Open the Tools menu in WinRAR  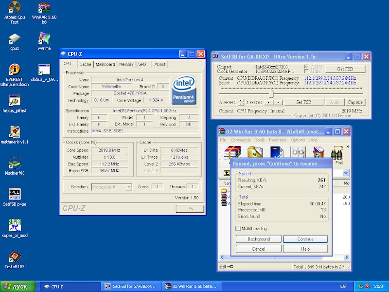260,140
